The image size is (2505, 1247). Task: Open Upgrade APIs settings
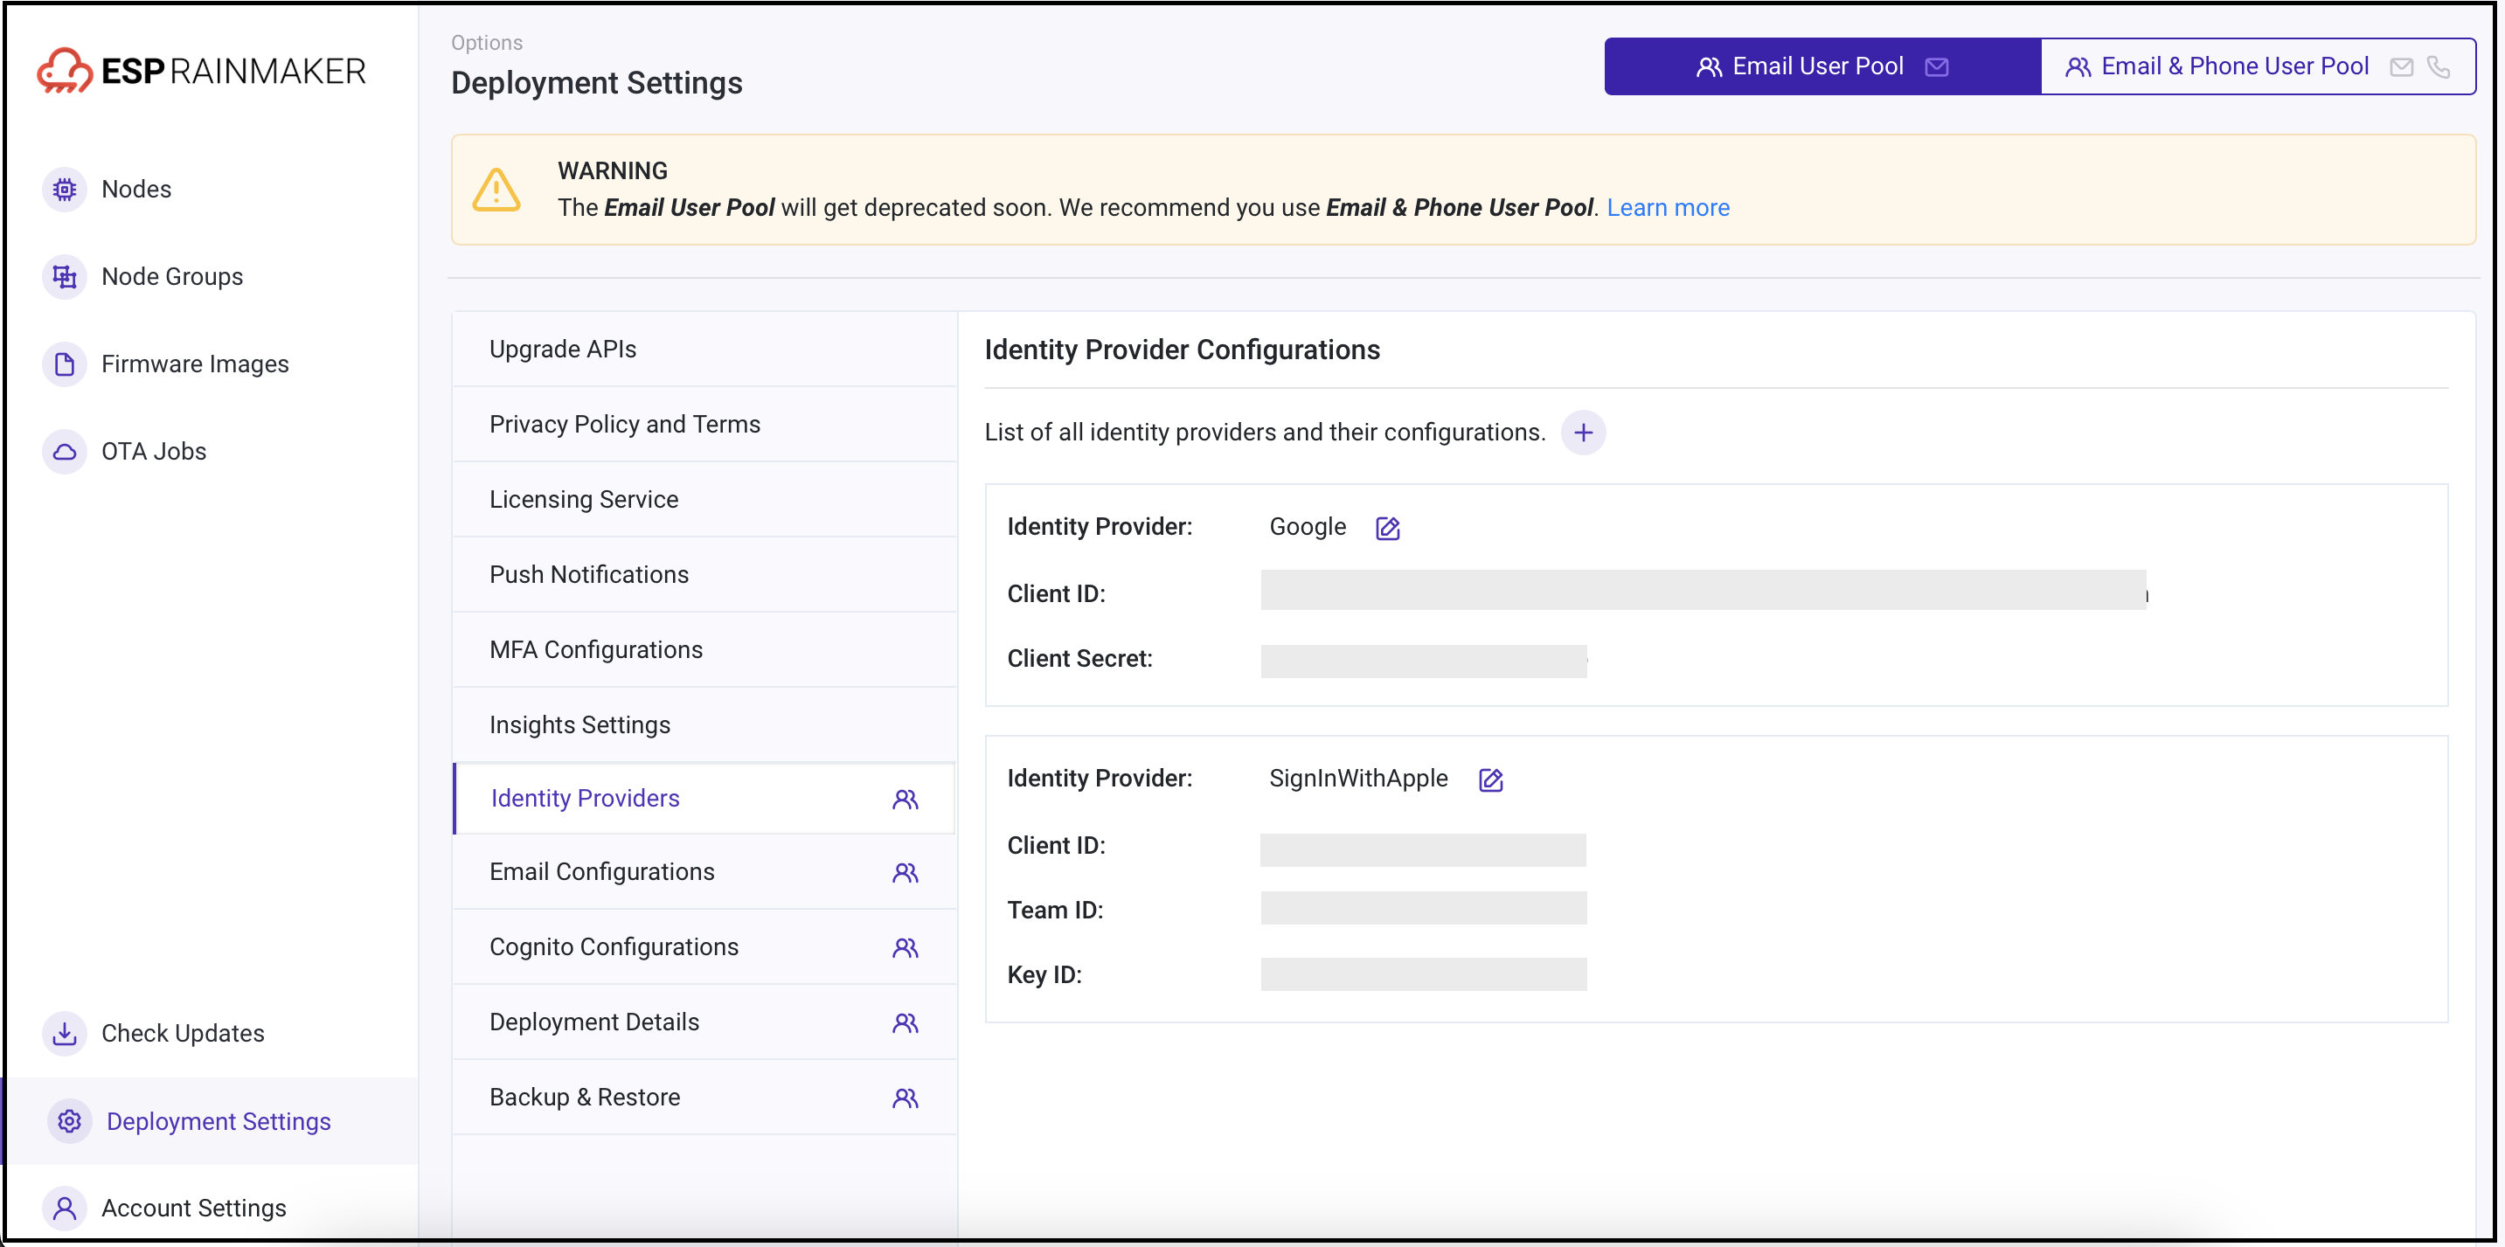click(x=705, y=349)
